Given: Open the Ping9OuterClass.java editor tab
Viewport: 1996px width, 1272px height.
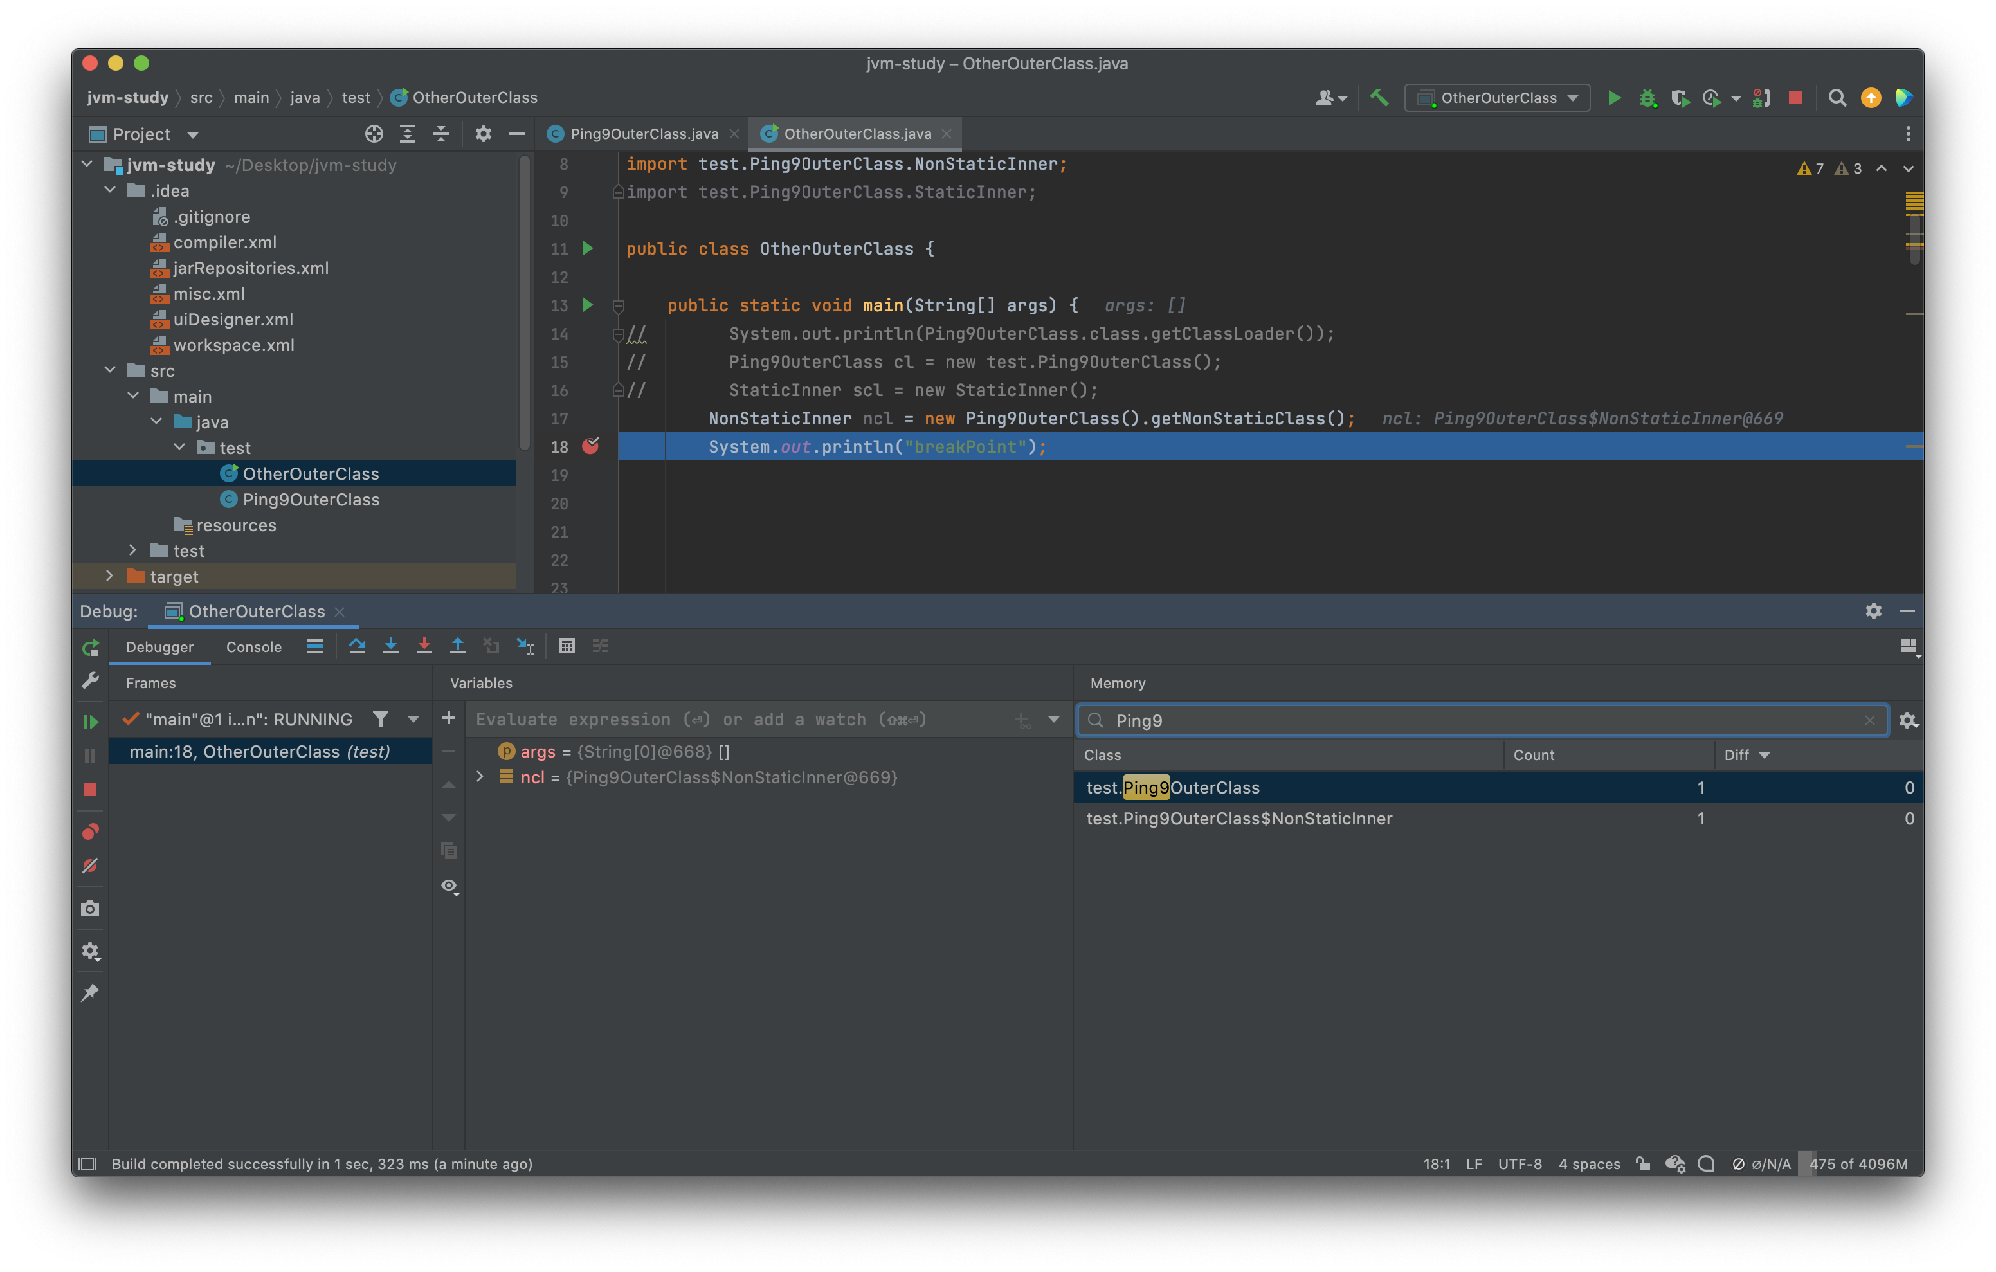Looking at the screenshot, I should click(643, 134).
